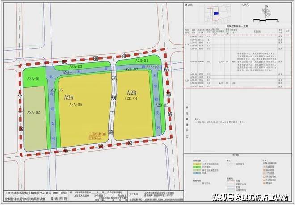295x205 pixels.
Task: Click the A2A-06 parcel label
Action: [76, 105]
